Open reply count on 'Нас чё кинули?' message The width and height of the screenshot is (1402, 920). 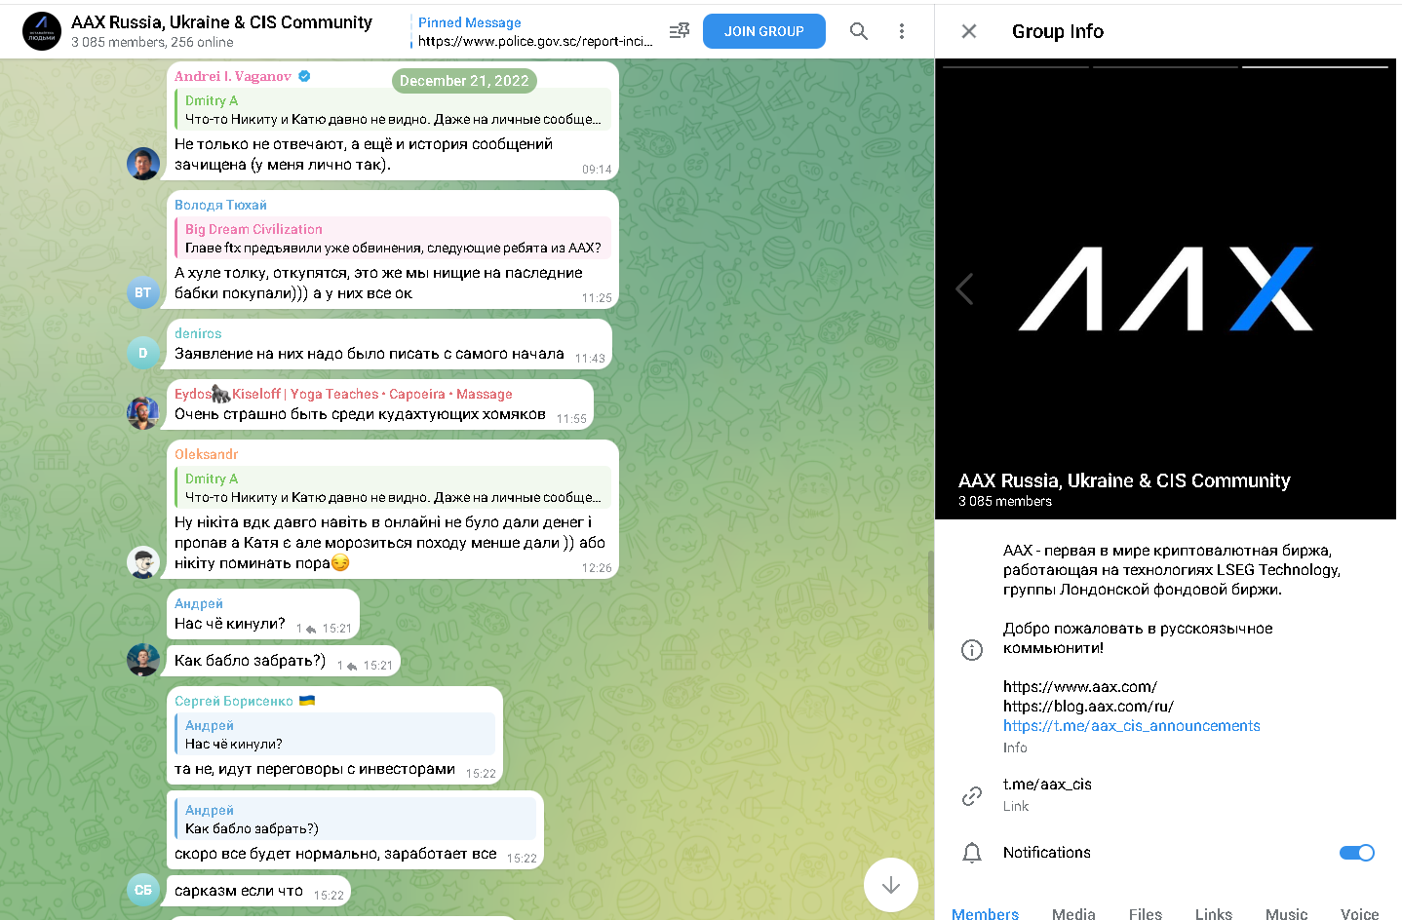306,629
